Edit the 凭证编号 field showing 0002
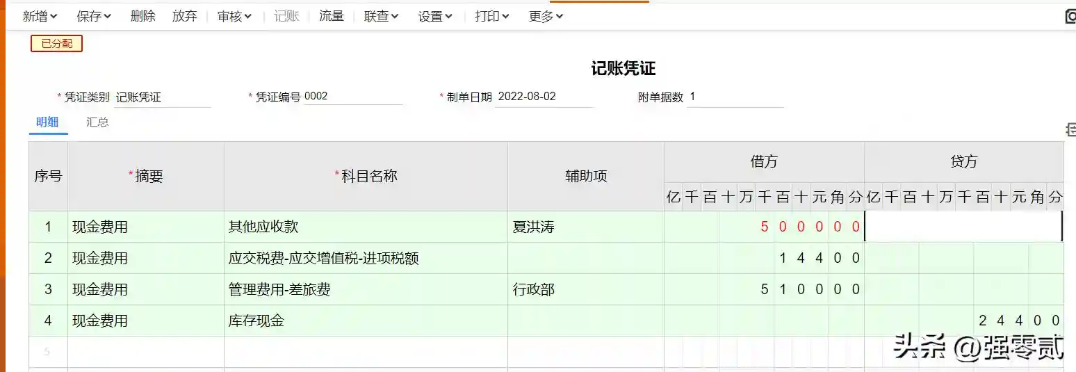Screen dimensions: 1076x372 pos(352,97)
